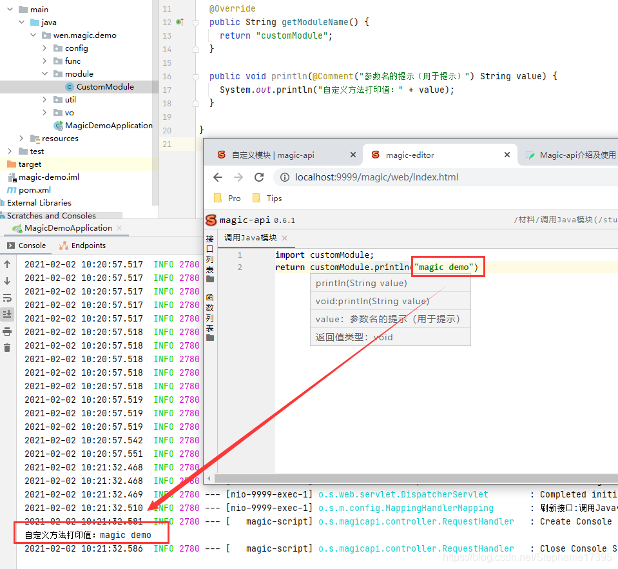618x569 pixels.
Task: Switch to the Console tab
Action: pyautogui.click(x=27, y=246)
